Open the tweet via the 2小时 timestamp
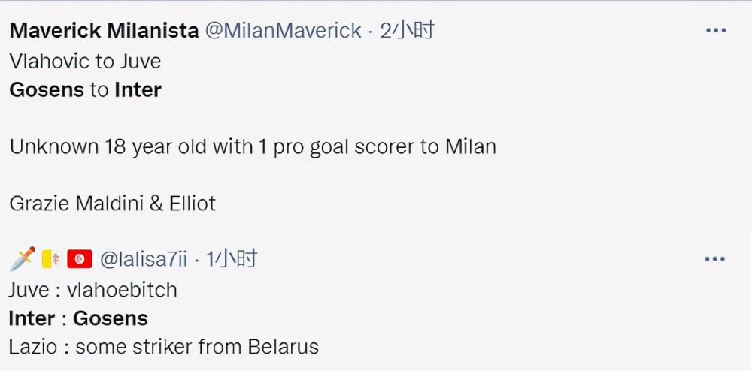The image size is (752, 371). point(407,30)
